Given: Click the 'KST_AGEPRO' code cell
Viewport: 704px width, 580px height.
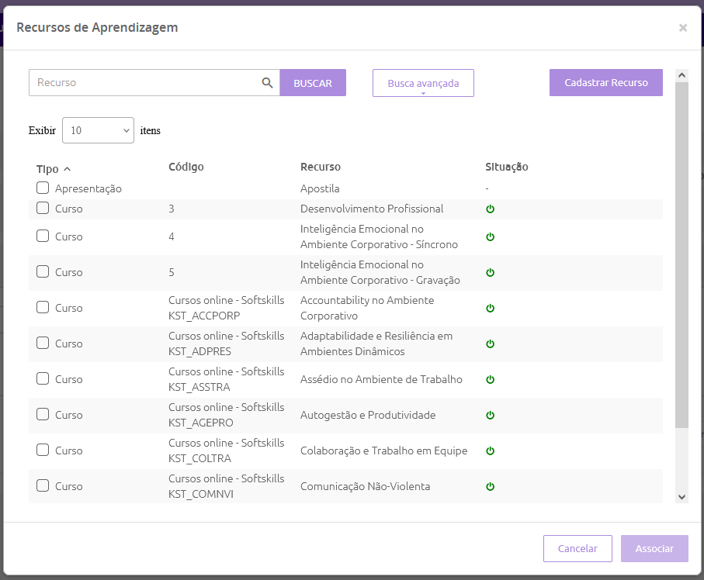Looking at the screenshot, I should 201,423.
